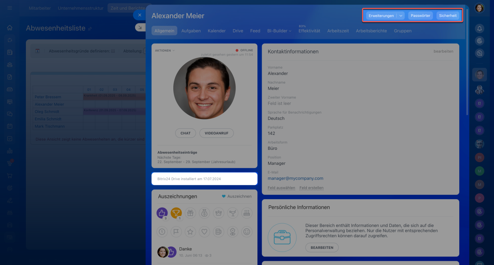Click the home icon in left sidebar

10,28
